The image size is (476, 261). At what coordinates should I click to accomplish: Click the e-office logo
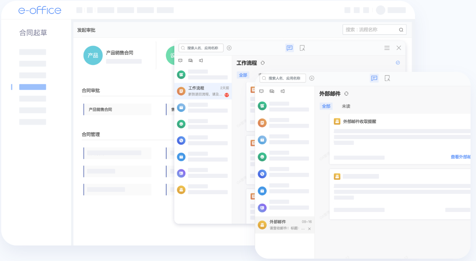[40, 10]
